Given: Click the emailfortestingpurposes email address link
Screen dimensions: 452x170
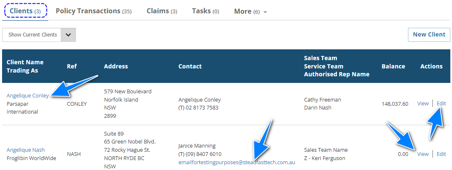Looking at the screenshot, I should click(237, 162).
